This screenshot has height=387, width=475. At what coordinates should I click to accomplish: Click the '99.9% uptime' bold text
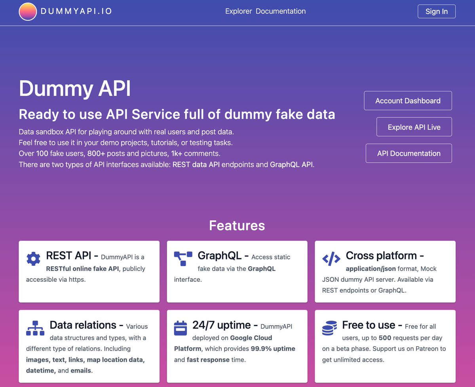pos(273,349)
